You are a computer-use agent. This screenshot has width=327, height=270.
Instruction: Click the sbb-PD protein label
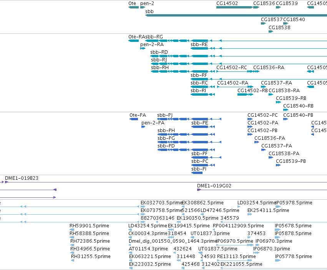tap(166, 146)
